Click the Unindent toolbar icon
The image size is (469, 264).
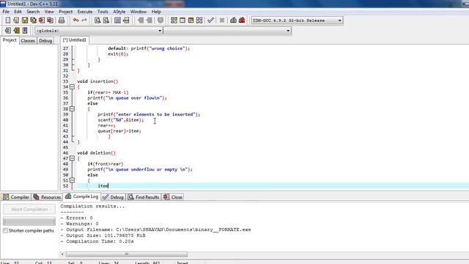click(149, 21)
